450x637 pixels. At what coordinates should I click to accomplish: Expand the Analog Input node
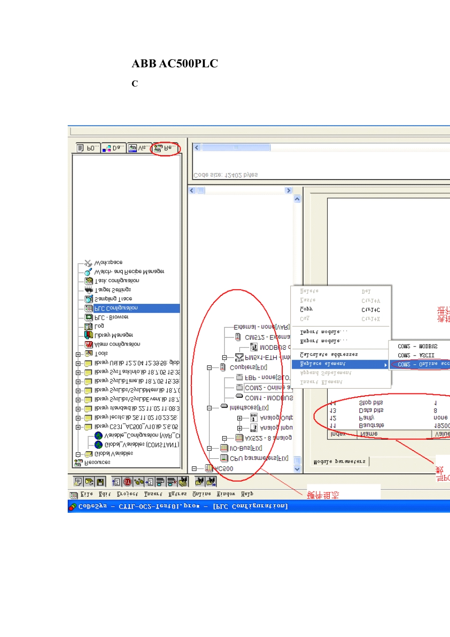(240, 428)
